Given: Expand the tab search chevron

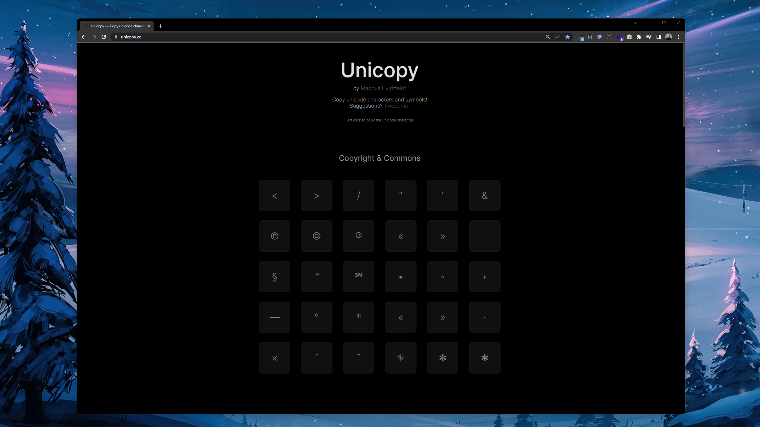Looking at the screenshot, I should (635, 23).
